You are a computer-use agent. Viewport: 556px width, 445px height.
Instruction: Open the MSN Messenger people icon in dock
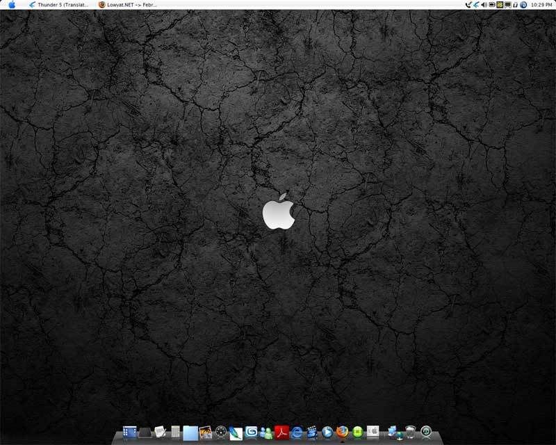266,432
